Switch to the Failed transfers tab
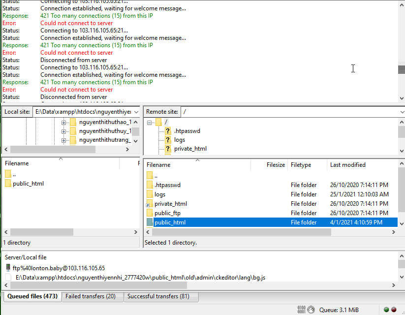Viewport: 405px width, 315px height. [x=92, y=297]
